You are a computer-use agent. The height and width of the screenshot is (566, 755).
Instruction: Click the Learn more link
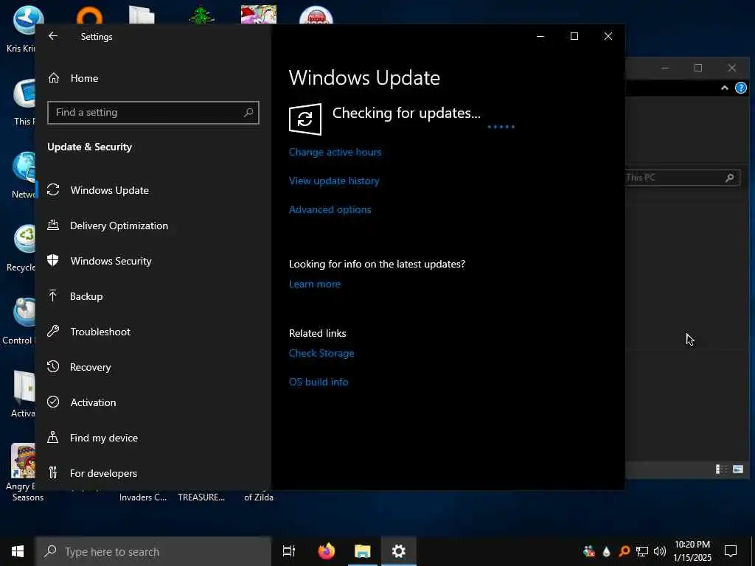pyautogui.click(x=314, y=284)
